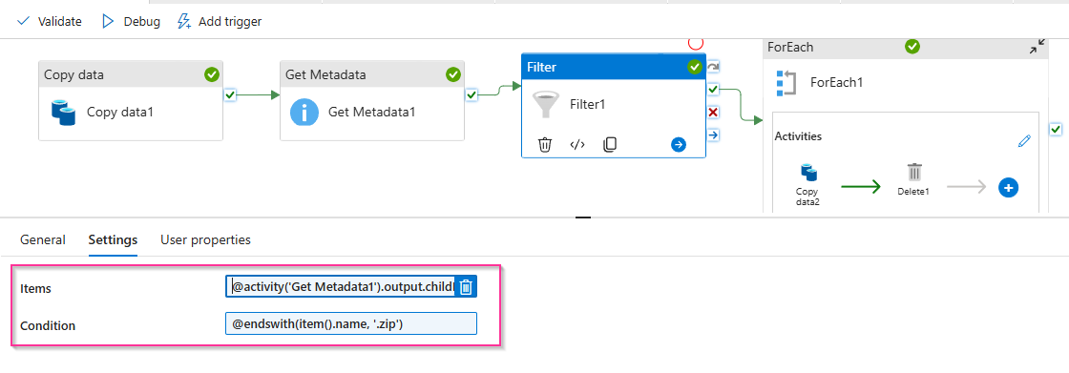Select the Copy data2 activity icon
The height and width of the screenshot is (373, 1069).
pos(809,172)
